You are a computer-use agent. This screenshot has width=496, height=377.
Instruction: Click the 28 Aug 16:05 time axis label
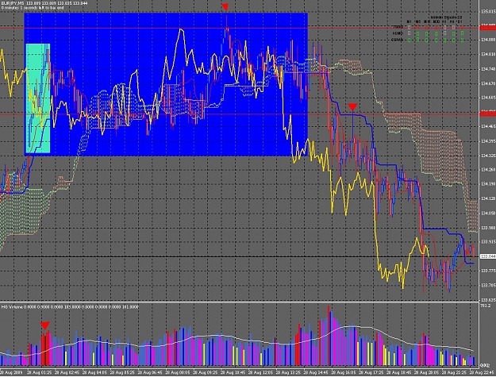coord(344,372)
